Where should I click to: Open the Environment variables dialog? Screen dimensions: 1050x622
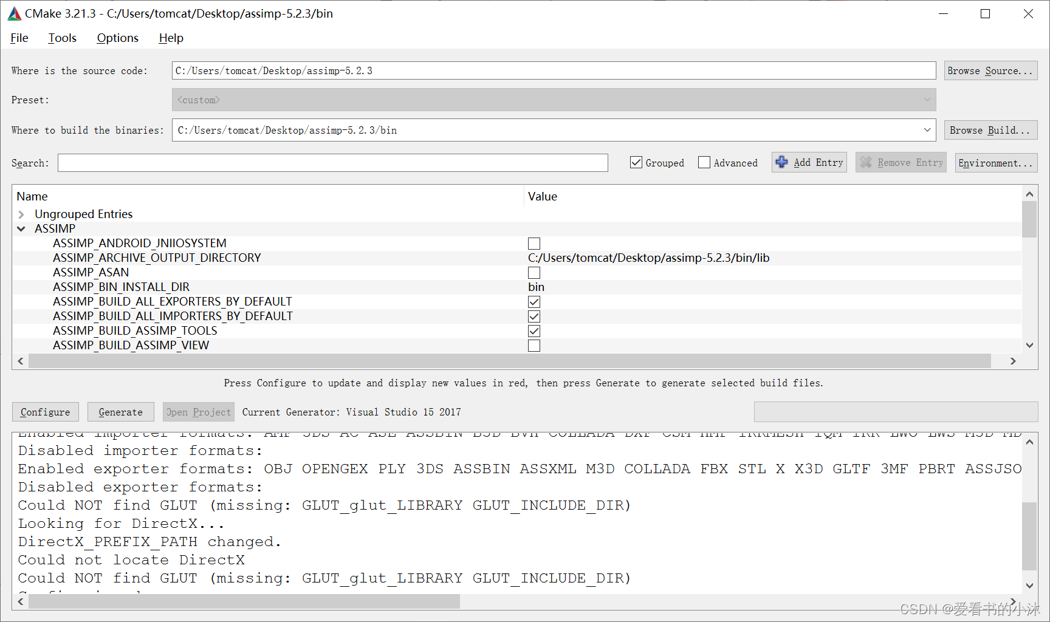(996, 162)
